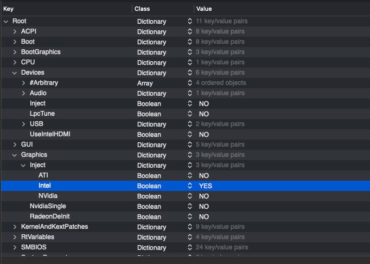Expand the ACPI dictionary entry

15,31
